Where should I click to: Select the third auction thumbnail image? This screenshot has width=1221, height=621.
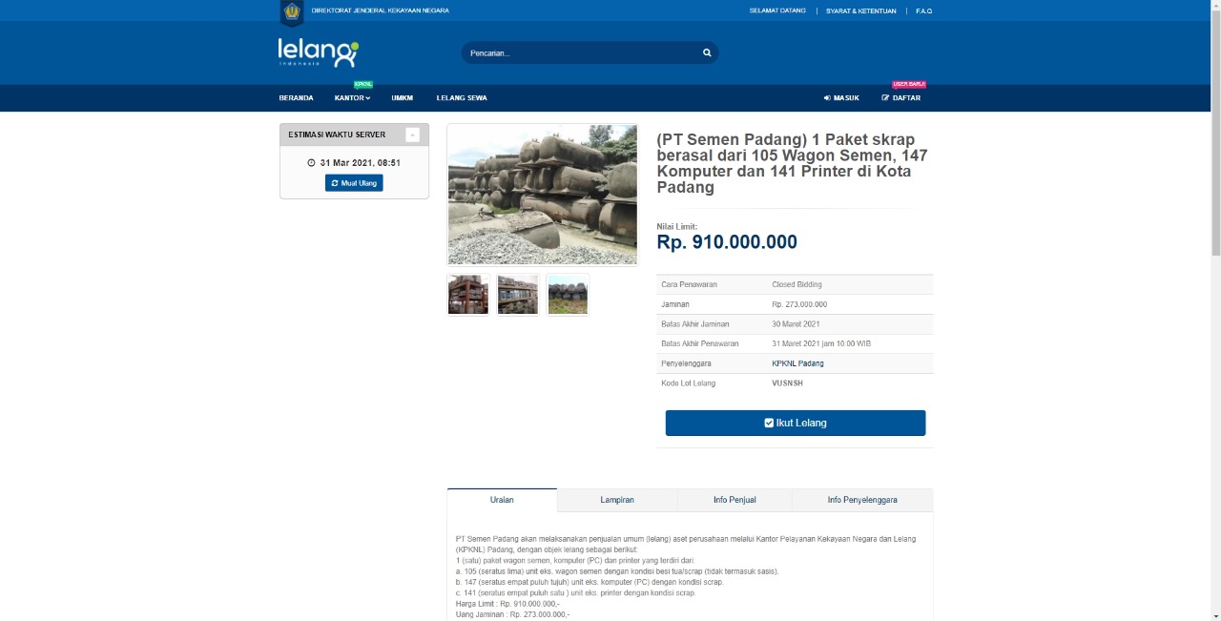point(568,295)
